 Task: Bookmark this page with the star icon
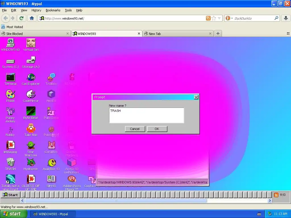point(214,18)
